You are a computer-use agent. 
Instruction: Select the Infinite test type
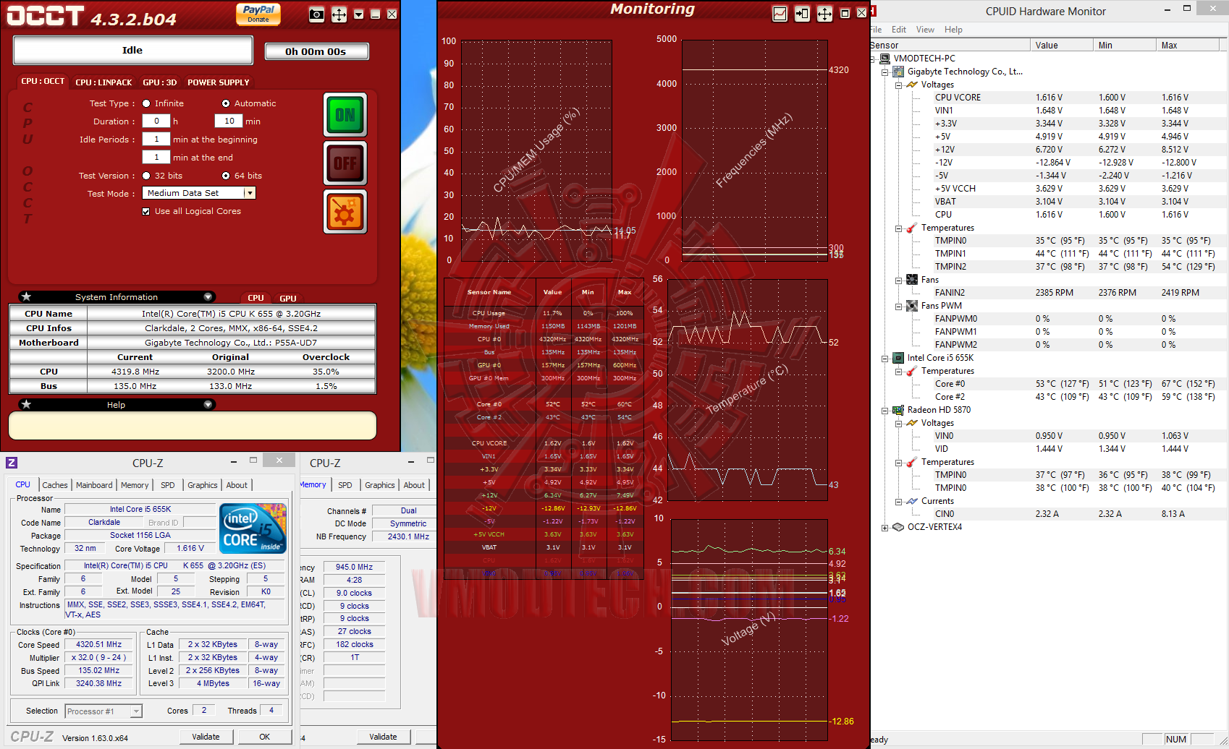point(146,103)
